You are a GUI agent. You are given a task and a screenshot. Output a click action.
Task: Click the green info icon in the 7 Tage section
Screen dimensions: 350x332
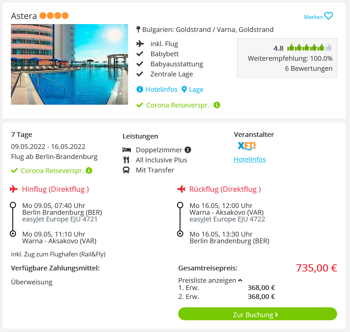tap(89, 170)
